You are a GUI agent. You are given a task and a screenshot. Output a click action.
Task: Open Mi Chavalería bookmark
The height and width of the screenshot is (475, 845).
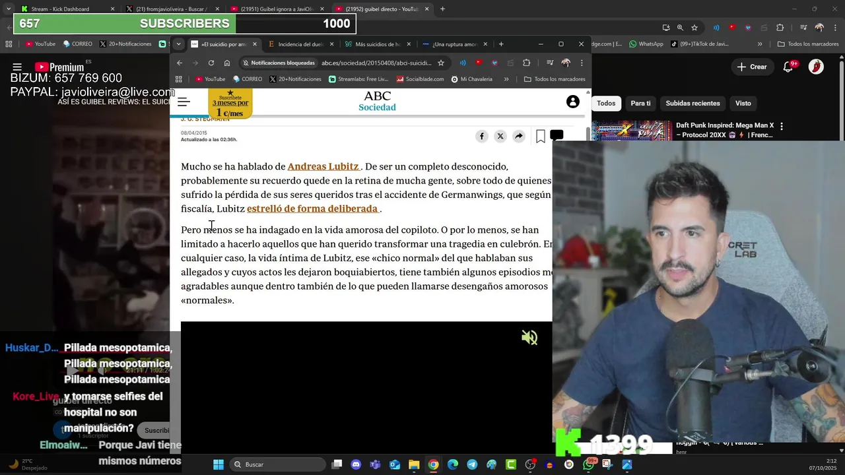[x=471, y=79]
